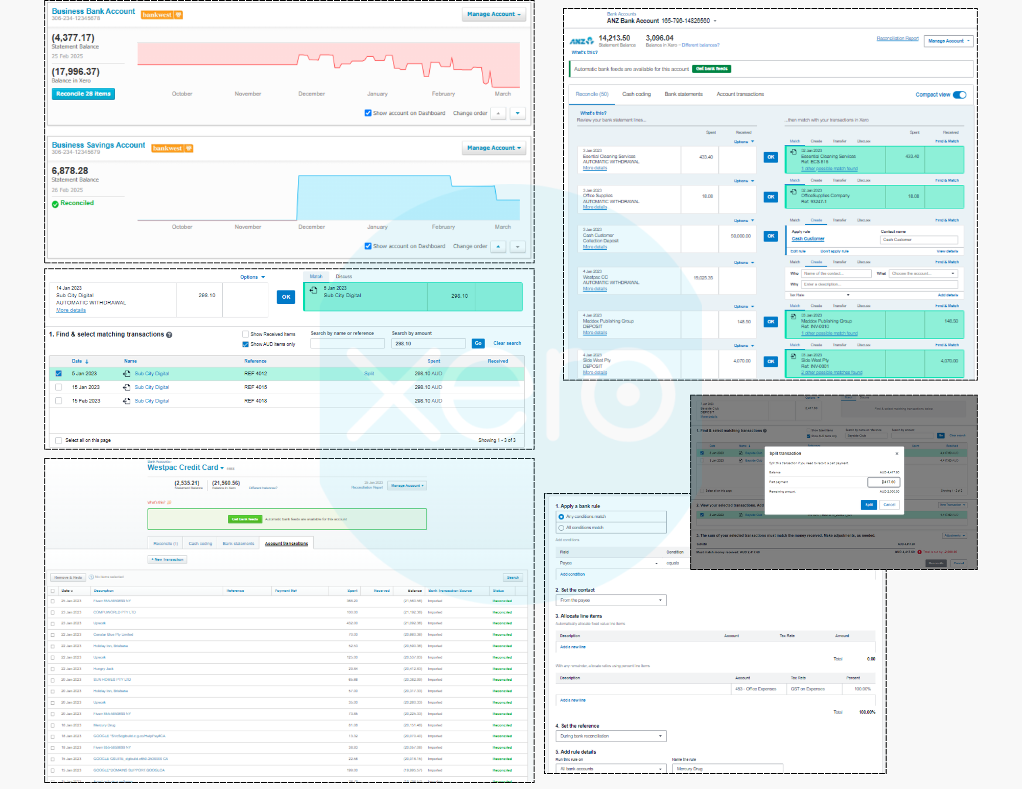Image resolution: width=1022 pixels, height=789 pixels.
Task: Check the Show Received Items checkbox
Action: click(x=246, y=334)
